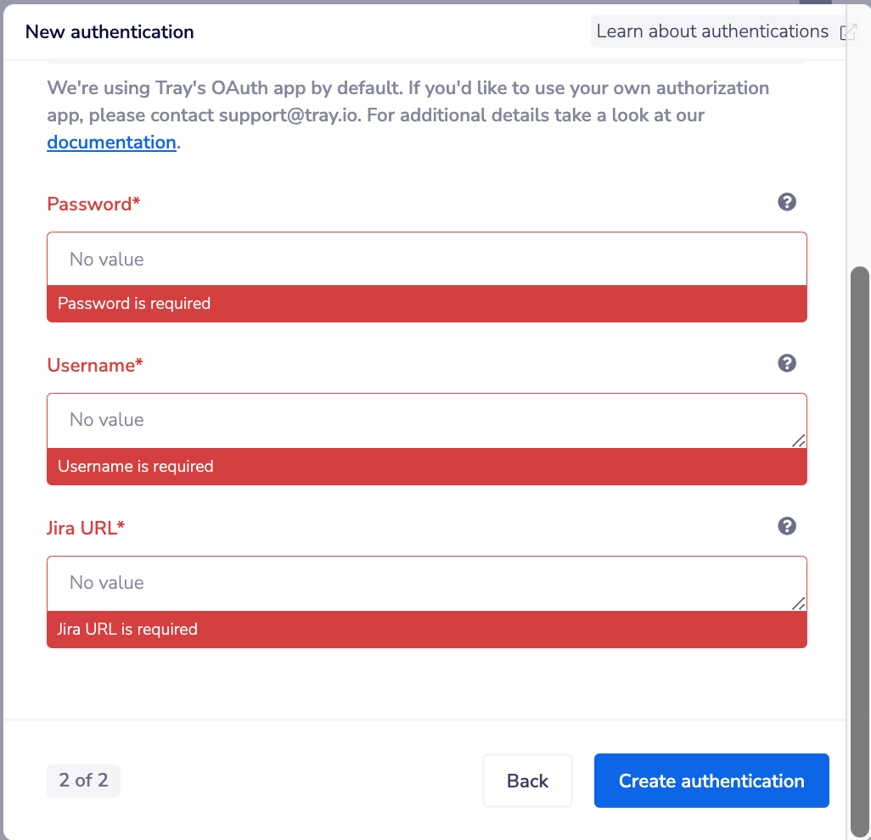This screenshot has height=840, width=871.
Task: Click the external link icon beside Learn about authentications
Action: pyautogui.click(x=848, y=31)
